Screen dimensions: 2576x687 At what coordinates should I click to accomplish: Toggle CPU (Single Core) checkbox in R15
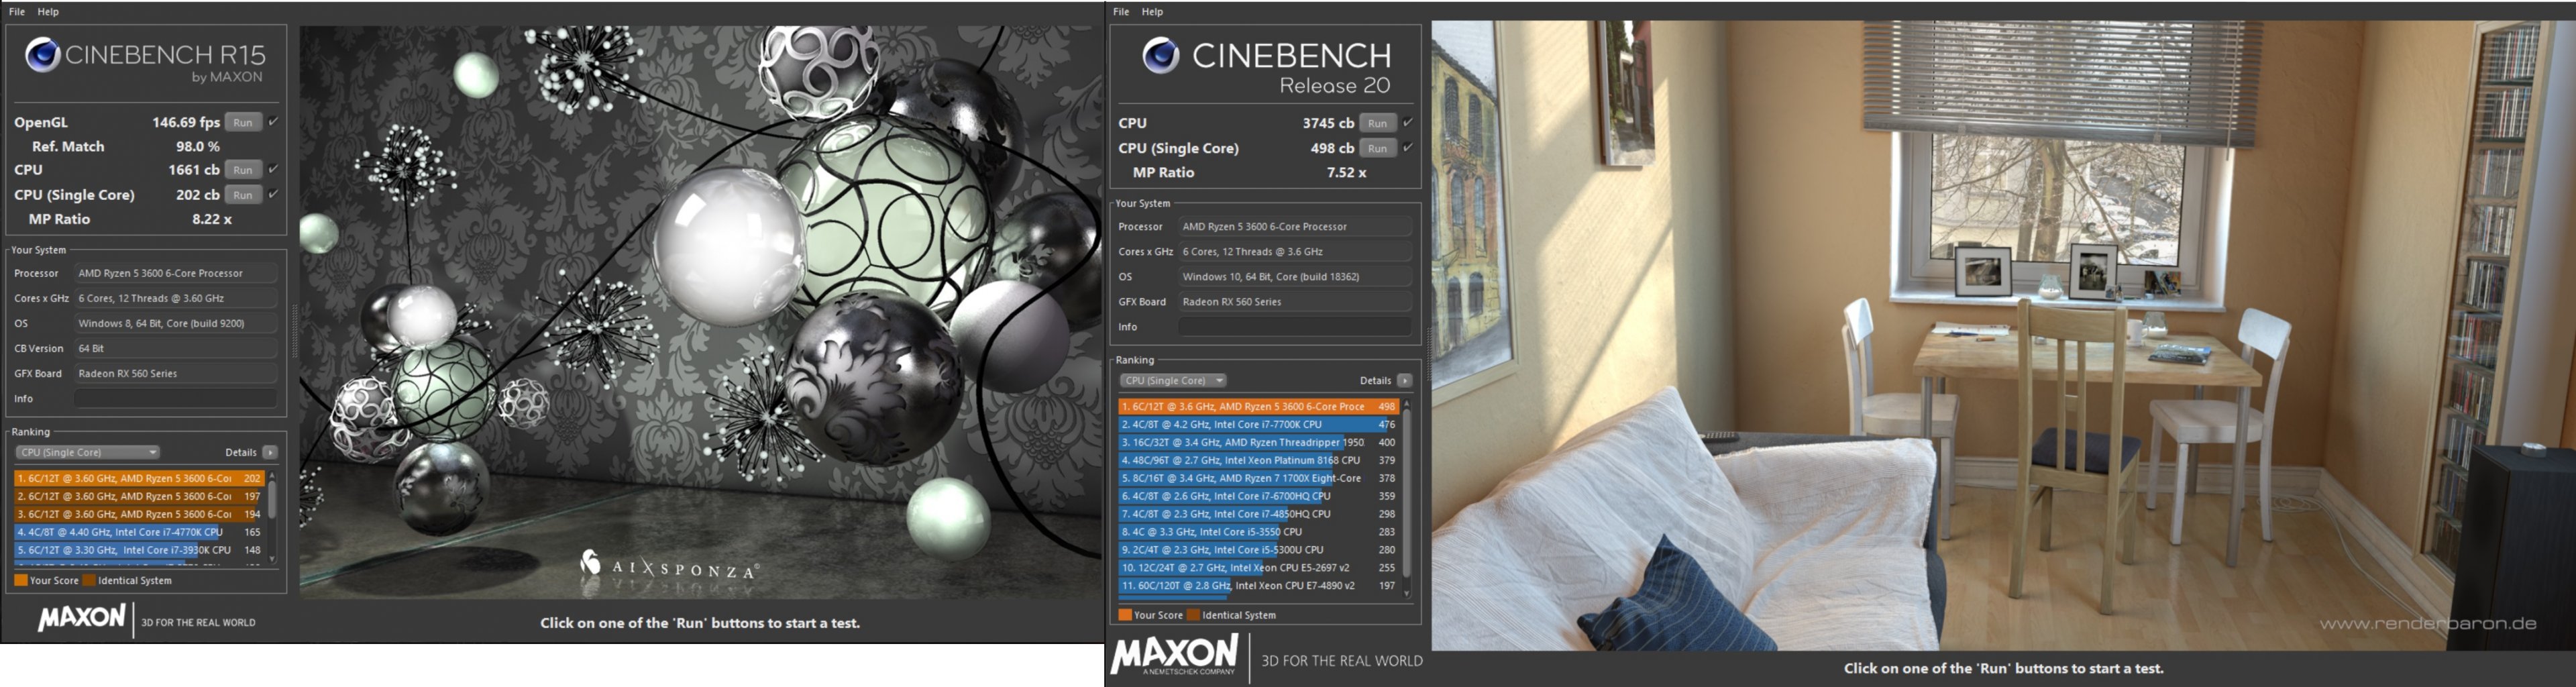click(x=273, y=194)
